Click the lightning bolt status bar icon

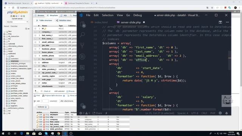[106, 113]
